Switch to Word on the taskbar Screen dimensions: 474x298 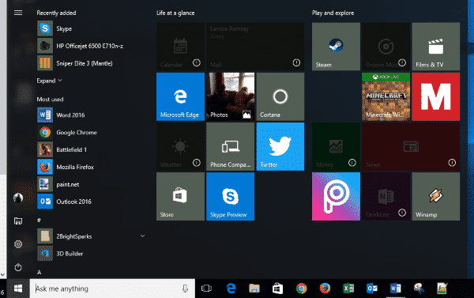coord(396,289)
